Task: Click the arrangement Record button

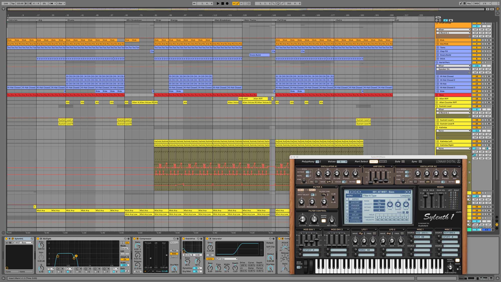Action: (227, 4)
